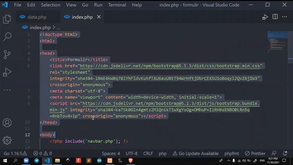Open the Terminal menu
The image size is (293, 165).
pos(117,5)
